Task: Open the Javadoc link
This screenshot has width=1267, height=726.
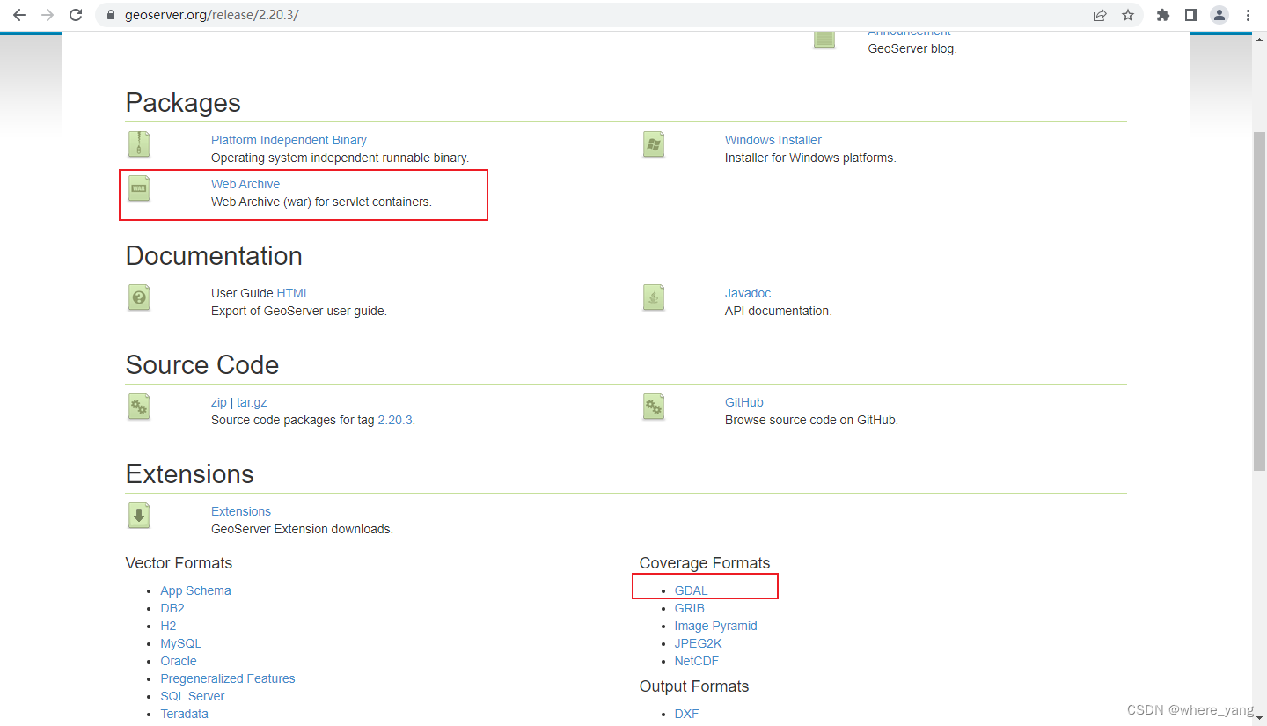Action: pyautogui.click(x=748, y=293)
